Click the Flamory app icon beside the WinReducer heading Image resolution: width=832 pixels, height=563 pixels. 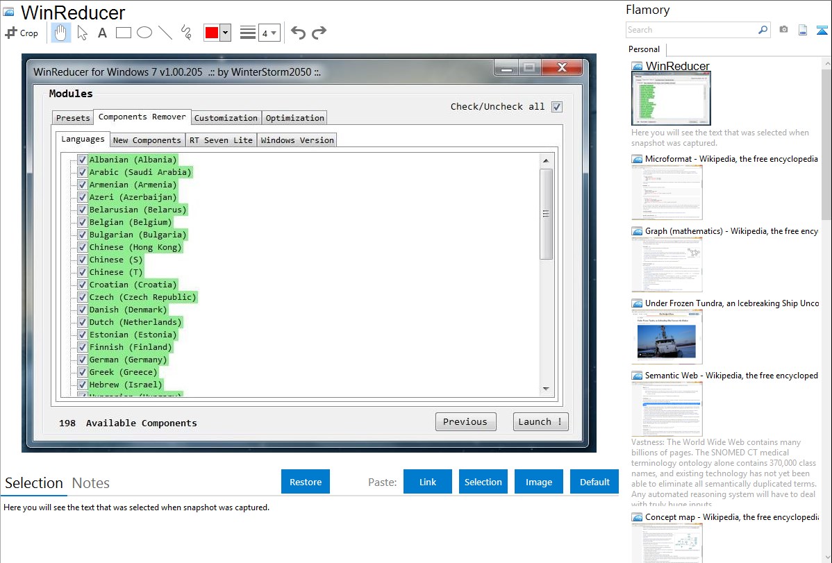8,12
